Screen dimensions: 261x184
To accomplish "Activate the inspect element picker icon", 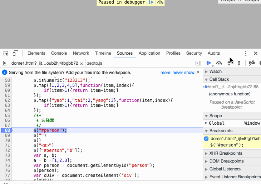I will (x=6, y=53).
